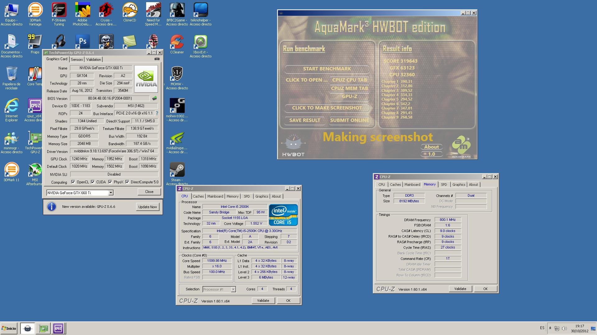Click Close button in GPU-Z

tap(149, 192)
